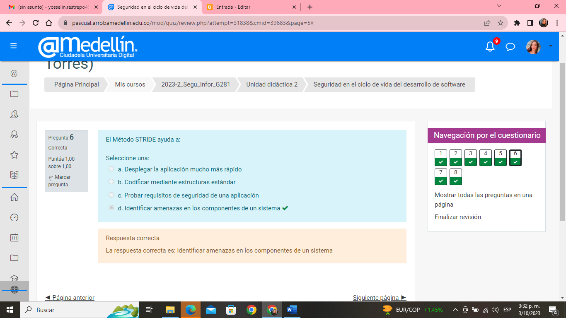Jump to question 4 in navigation

(x=486, y=158)
